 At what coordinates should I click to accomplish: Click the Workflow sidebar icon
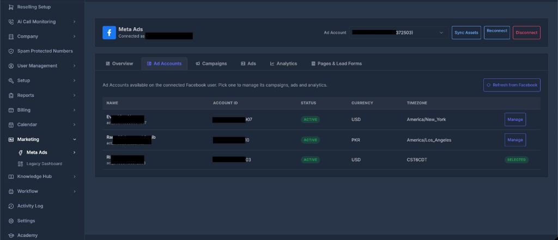(x=11, y=191)
